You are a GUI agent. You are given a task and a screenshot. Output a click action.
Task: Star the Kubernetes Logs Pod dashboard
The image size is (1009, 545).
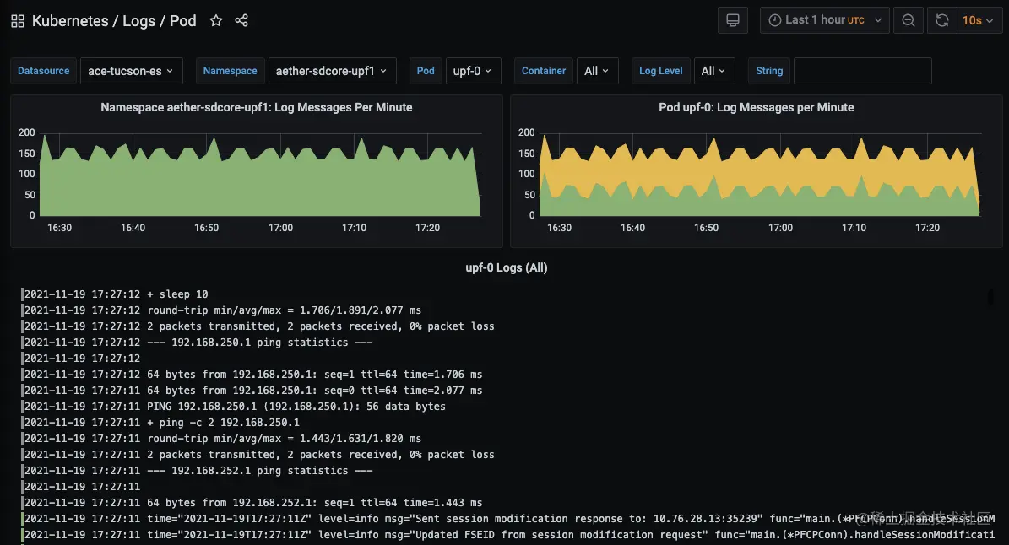coord(216,20)
